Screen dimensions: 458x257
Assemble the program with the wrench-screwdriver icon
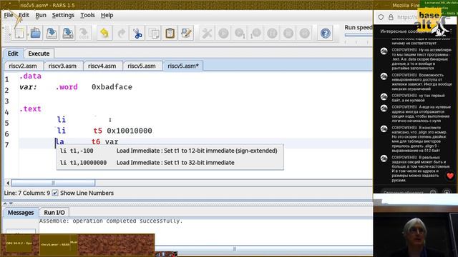[207, 34]
